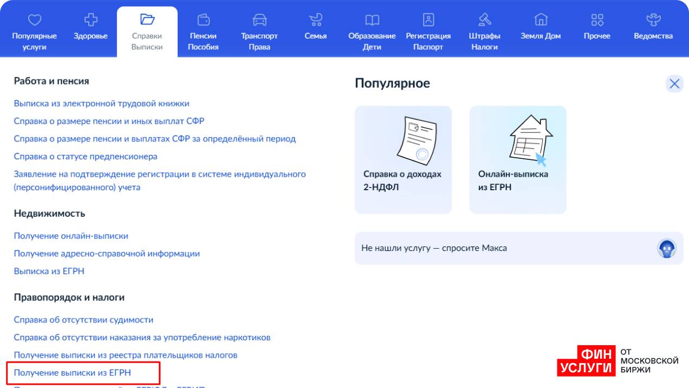Close the menu with the X button
Viewport: 689px width, 388px height.
coord(674,83)
